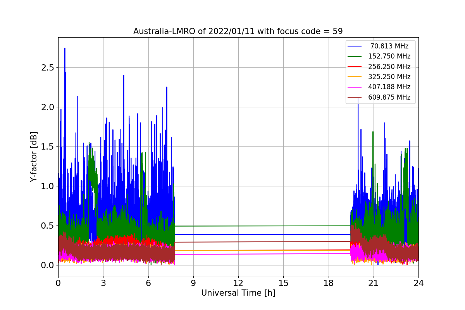This screenshot has width=465, height=310.
Task: Click the flat green line across the data gap
Action: point(263,226)
